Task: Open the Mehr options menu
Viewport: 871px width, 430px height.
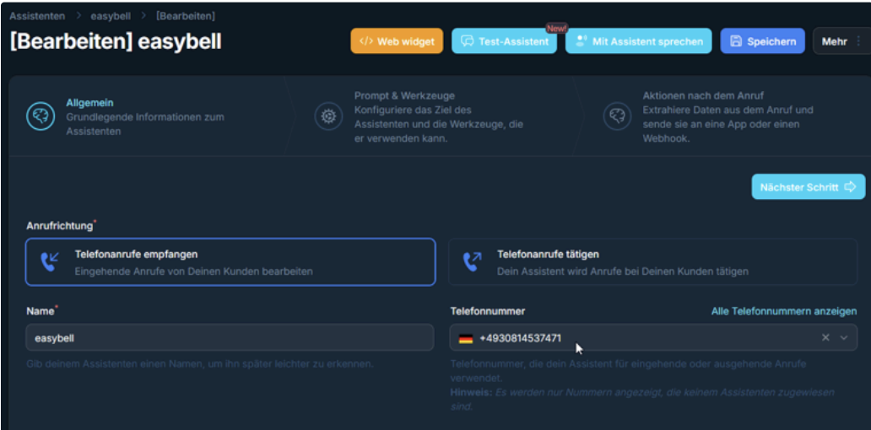Action: click(841, 41)
